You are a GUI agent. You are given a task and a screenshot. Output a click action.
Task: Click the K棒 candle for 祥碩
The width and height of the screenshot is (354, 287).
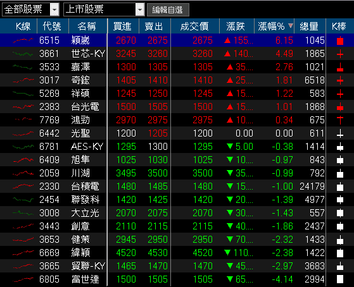click(340, 94)
